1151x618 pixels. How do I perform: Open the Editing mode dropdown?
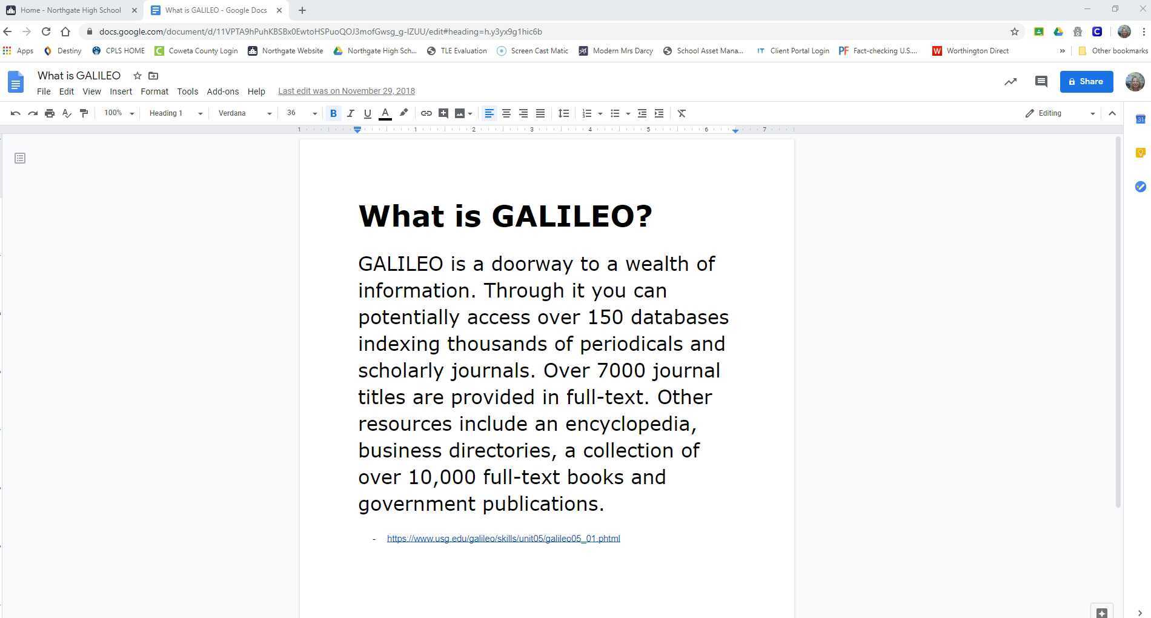click(x=1058, y=113)
